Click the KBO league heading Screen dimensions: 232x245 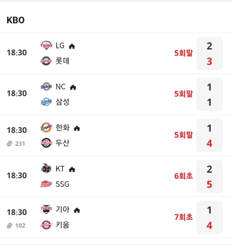coord(15,20)
